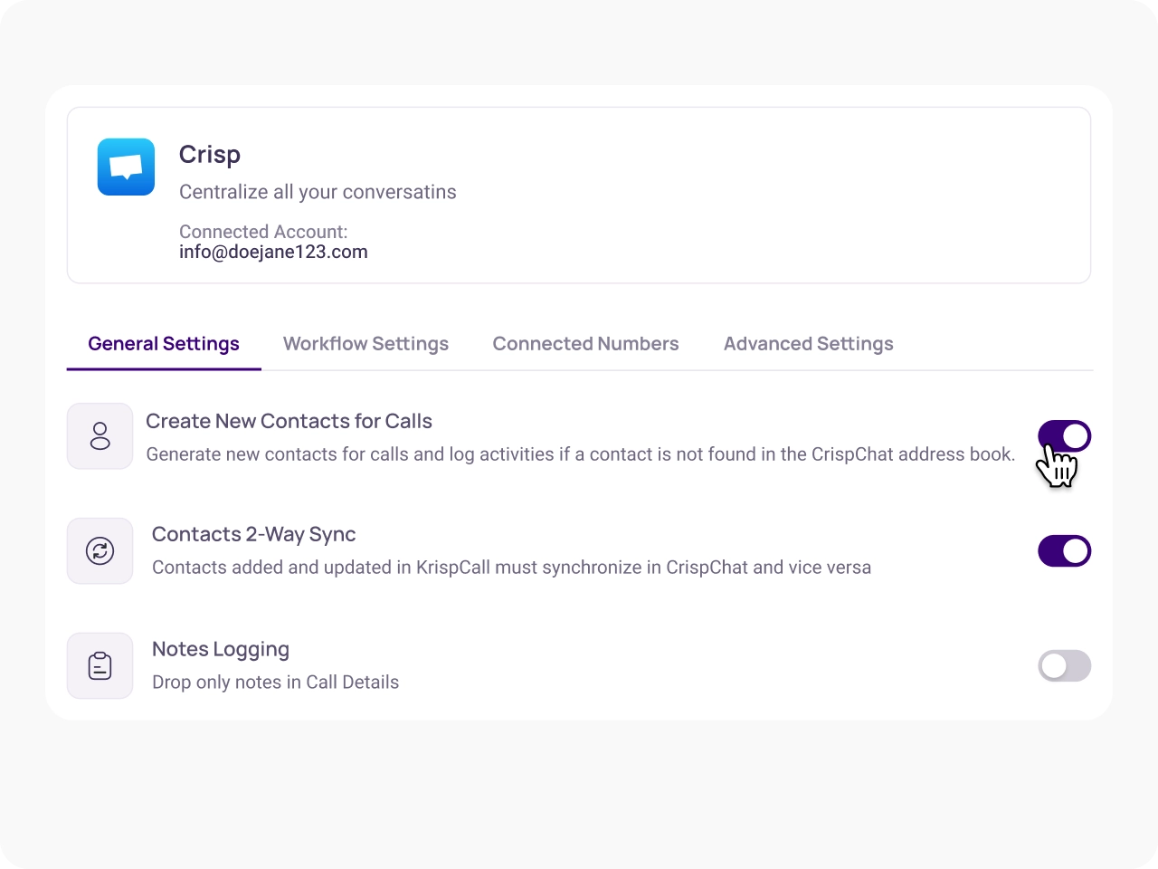Go to the Advanced Settings tab

click(808, 344)
